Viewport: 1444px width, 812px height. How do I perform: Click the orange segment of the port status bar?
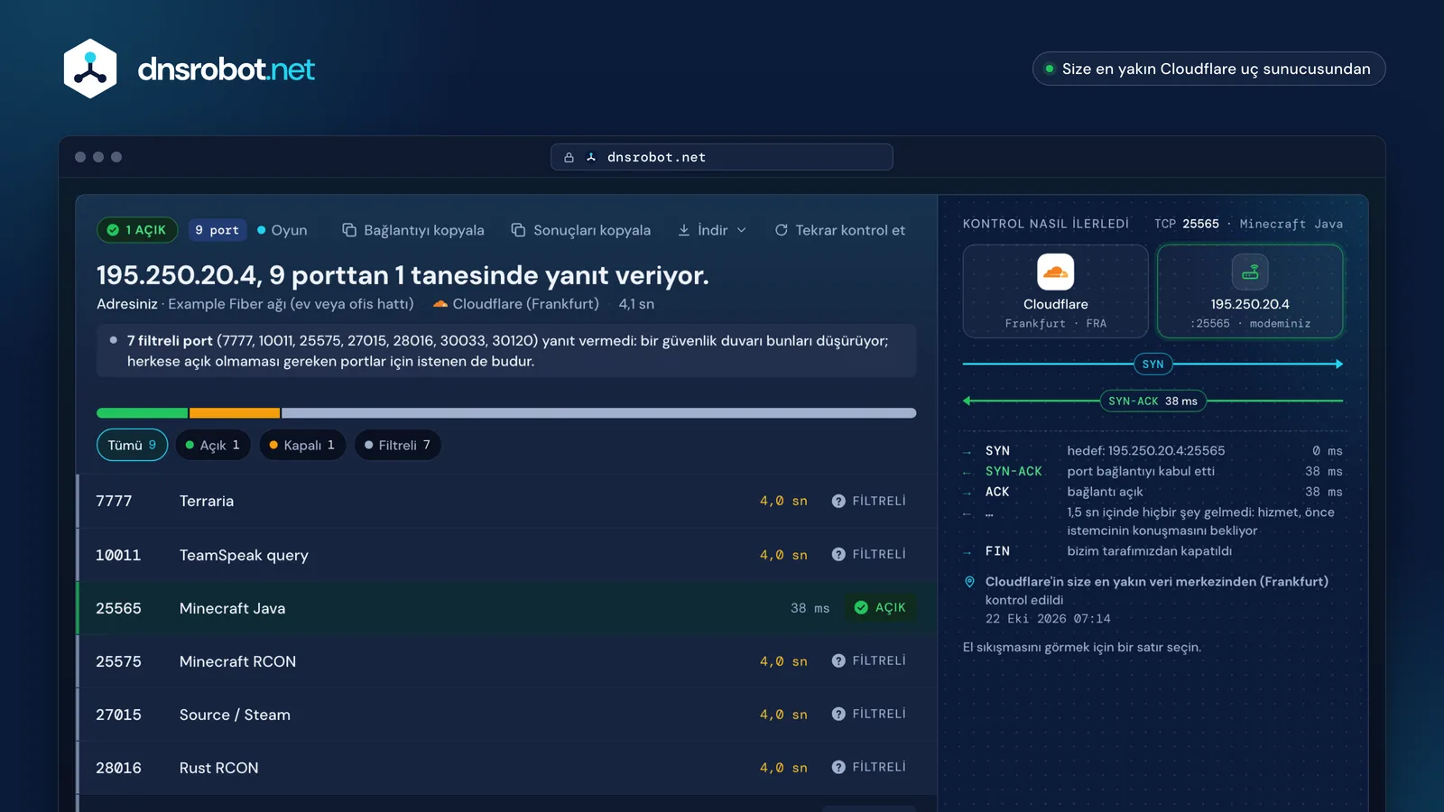(235, 413)
